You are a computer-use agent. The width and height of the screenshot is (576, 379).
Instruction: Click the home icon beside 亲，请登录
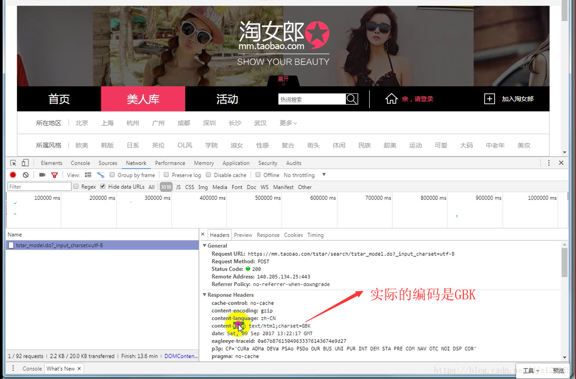click(x=391, y=99)
